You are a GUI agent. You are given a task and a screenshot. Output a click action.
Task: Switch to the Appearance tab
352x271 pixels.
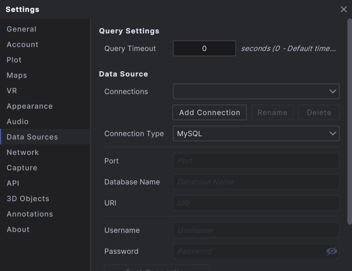tap(30, 106)
